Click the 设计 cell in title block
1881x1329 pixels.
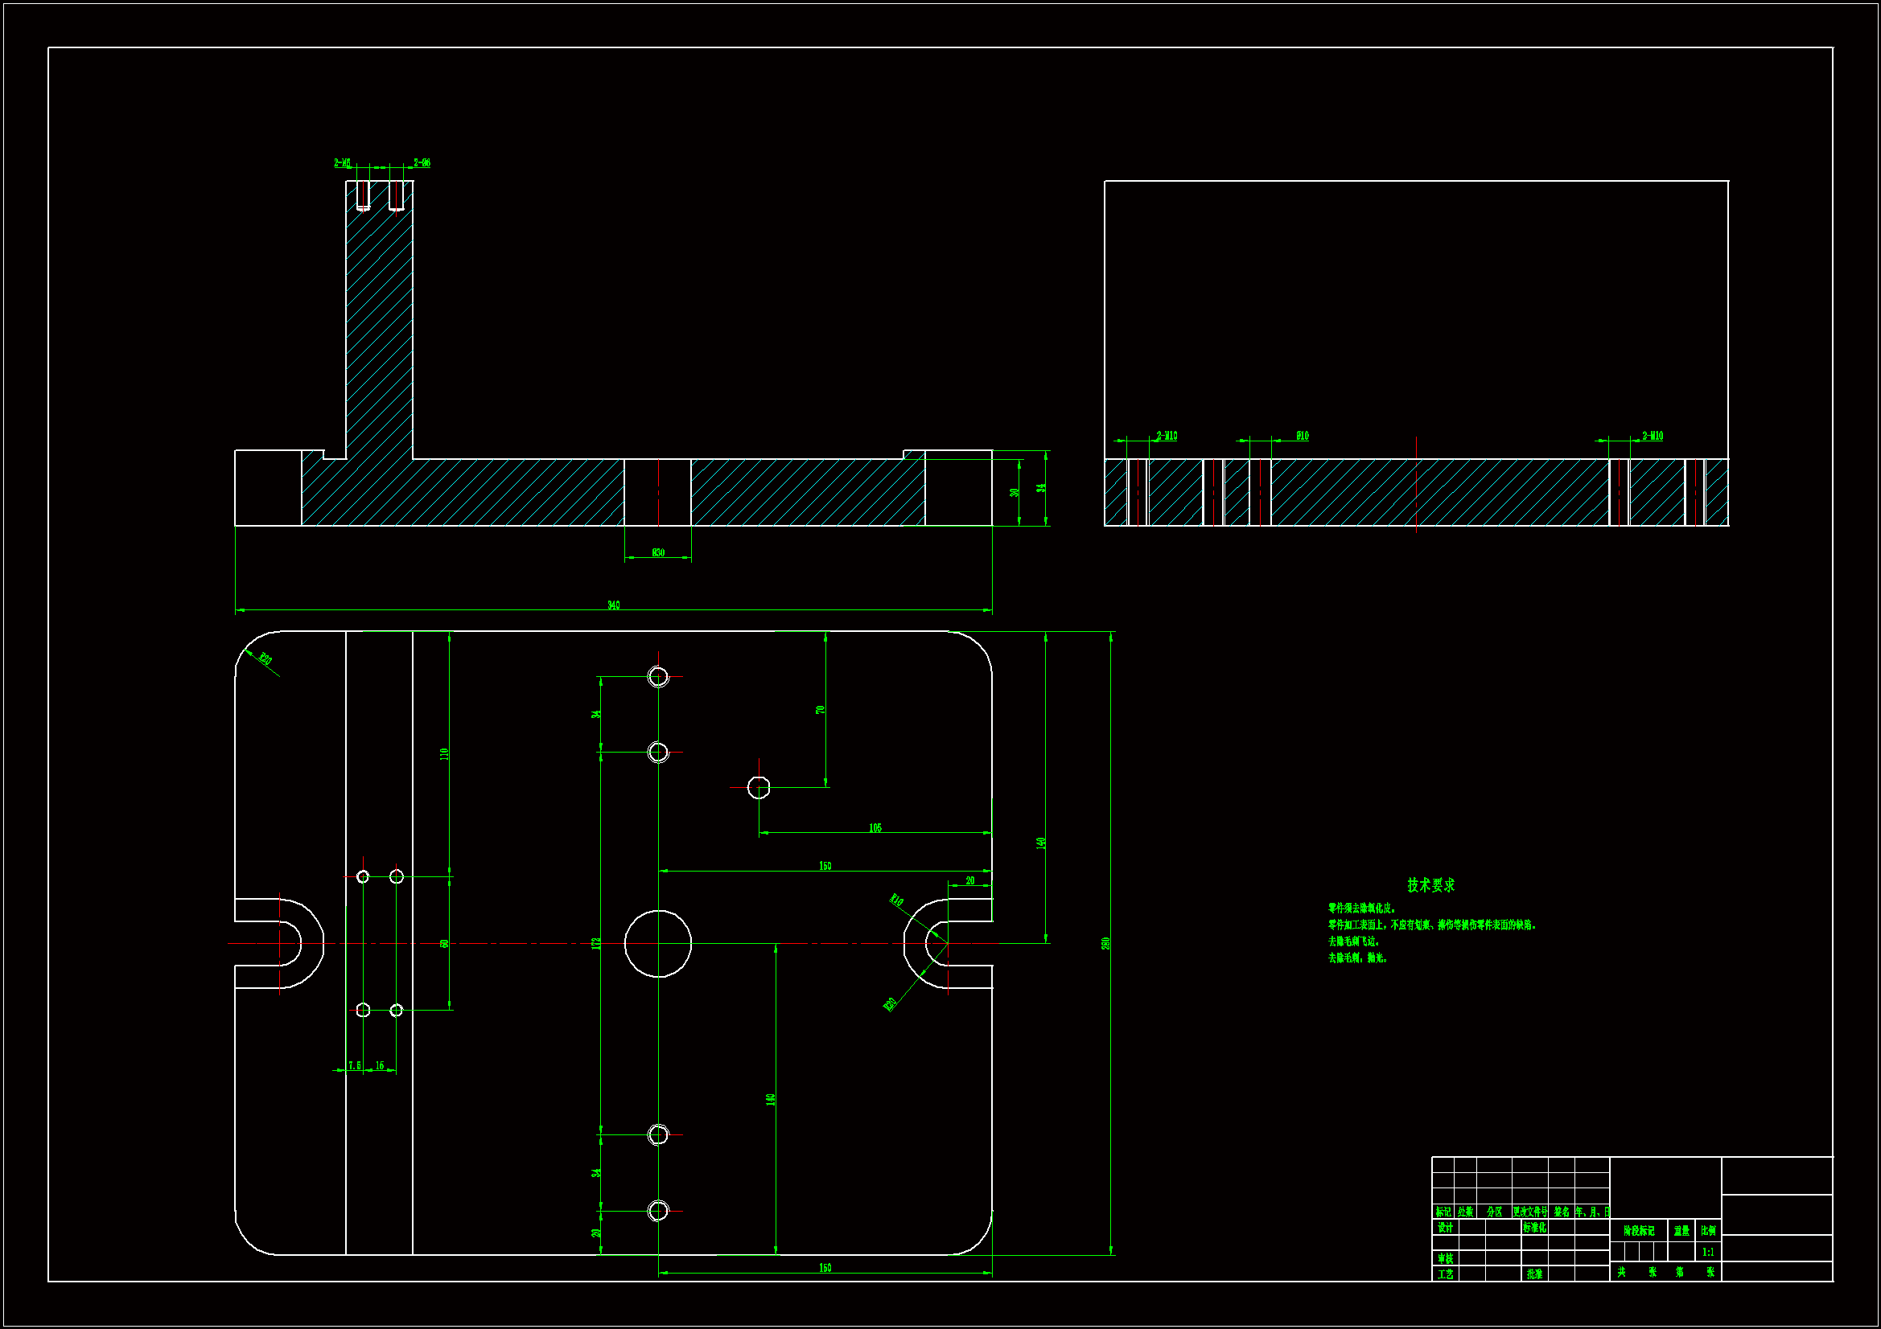coord(1445,1228)
